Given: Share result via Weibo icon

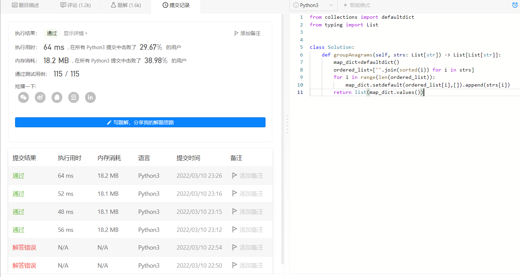Looking at the screenshot, I should pos(40,97).
